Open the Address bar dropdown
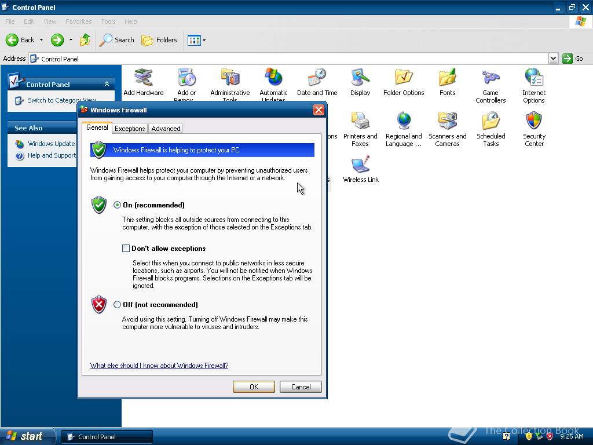 pyautogui.click(x=553, y=59)
